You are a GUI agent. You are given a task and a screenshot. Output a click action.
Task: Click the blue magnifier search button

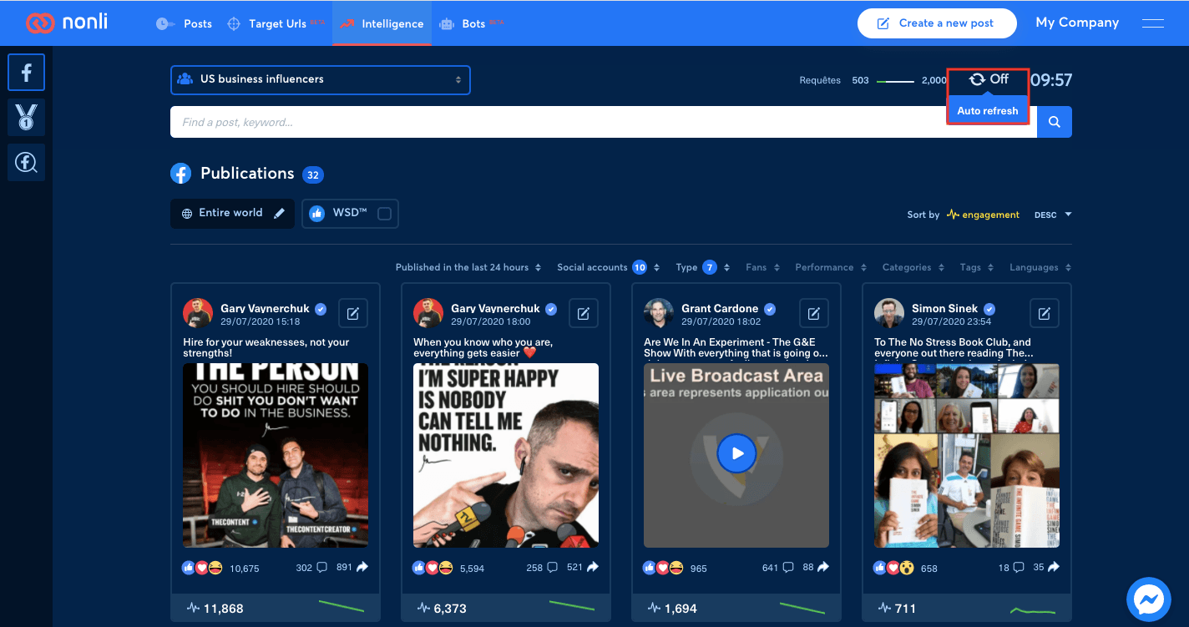click(1055, 122)
